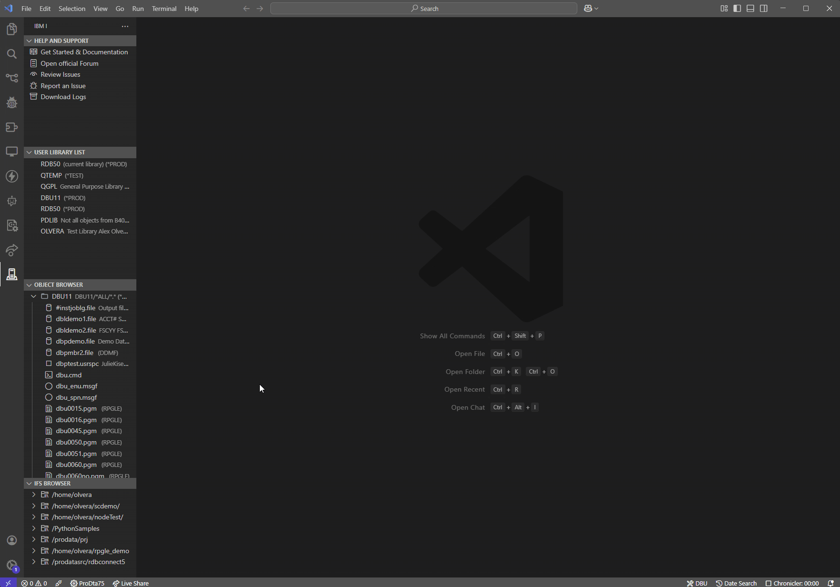Open the Accounts menu icon
Screen dimensions: 840x587
pyautogui.click(x=12, y=540)
